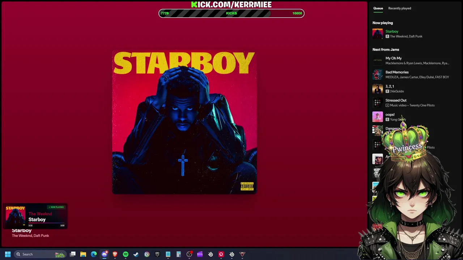Screen dimensions: 463x260
Task: Launch Microsoft Edge from the taskbar
Action: [94, 254]
